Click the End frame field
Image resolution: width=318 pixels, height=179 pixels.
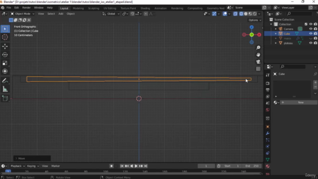tap(252, 166)
